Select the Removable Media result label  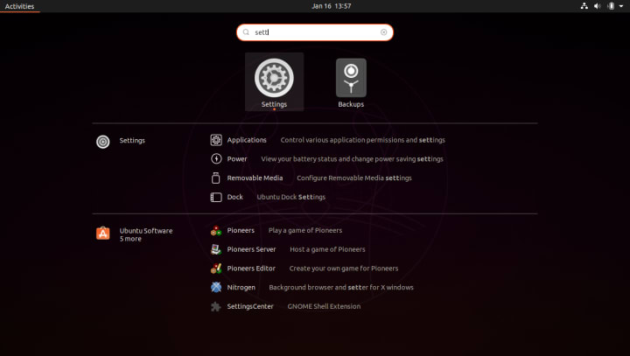[x=255, y=178]
